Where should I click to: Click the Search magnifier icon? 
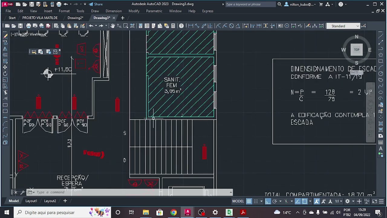click(x=280, y=4)
